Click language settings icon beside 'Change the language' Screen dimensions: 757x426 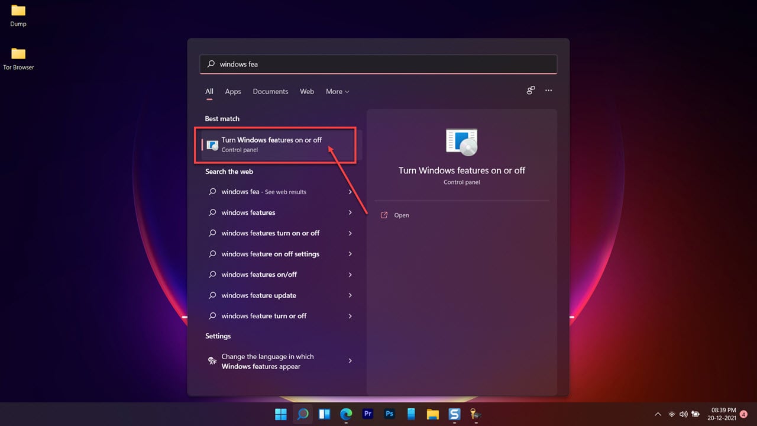click(x=212, y=361)
